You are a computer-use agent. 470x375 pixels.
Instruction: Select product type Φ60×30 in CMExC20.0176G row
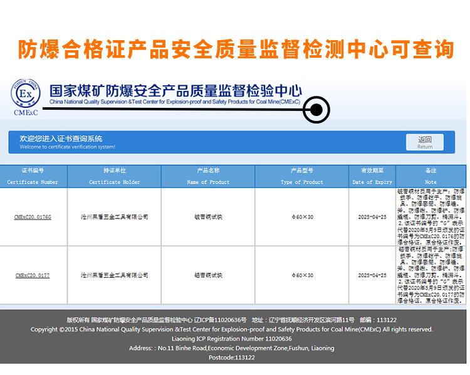coord(302,217)
